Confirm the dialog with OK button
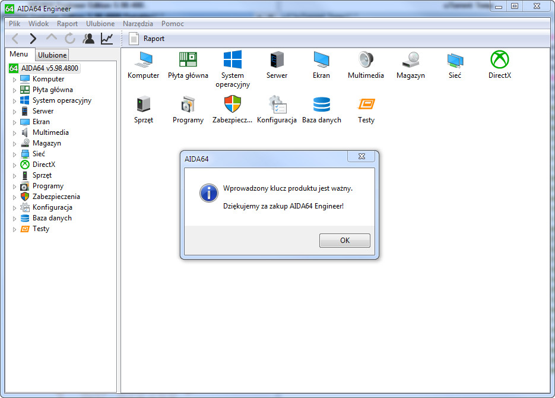Screen dimensions: 555x398 (345, 241)
